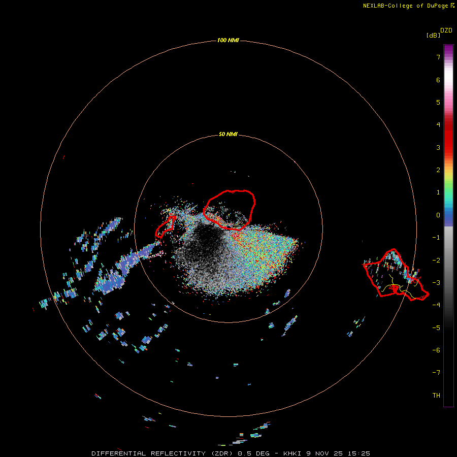Click the -6 tick label on color scale
The height and width of the screenshot is (457, 457).
436,350
